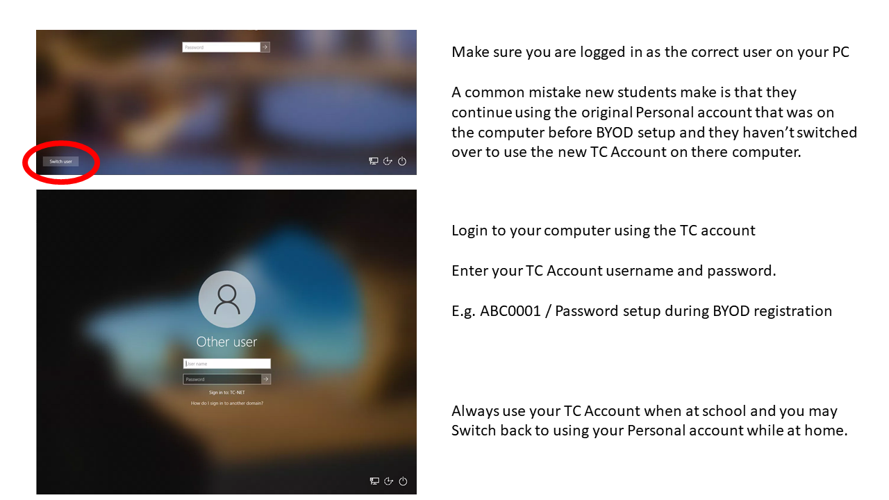This screenshot has height=500, width=889.
Task: Open network icon on the Switch user screen
Action: point(374,161)
